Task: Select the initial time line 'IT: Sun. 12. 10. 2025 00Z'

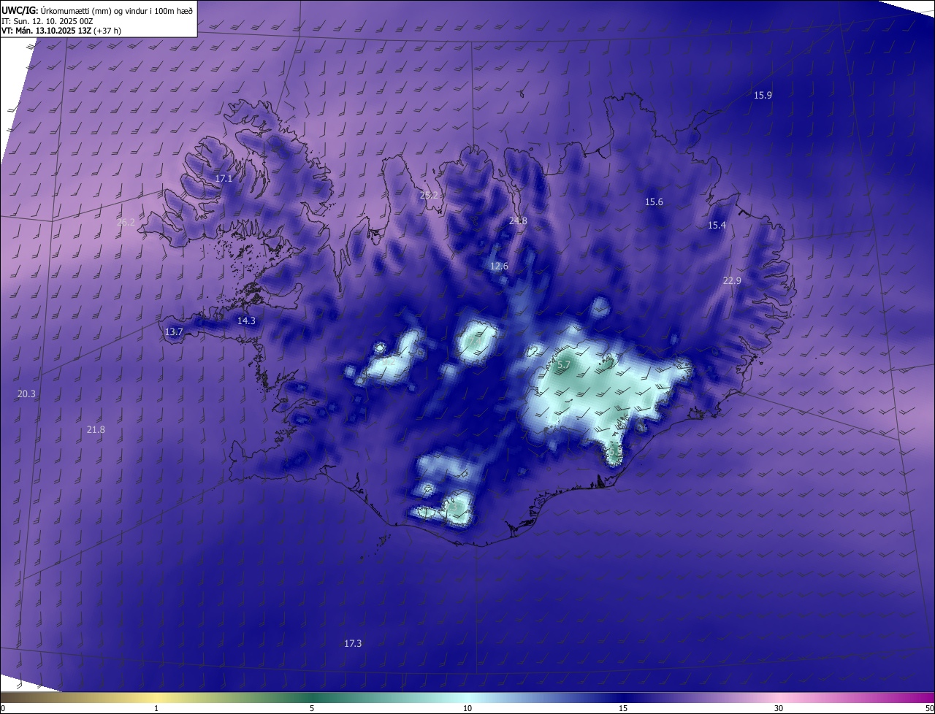Action: point(47,20)
